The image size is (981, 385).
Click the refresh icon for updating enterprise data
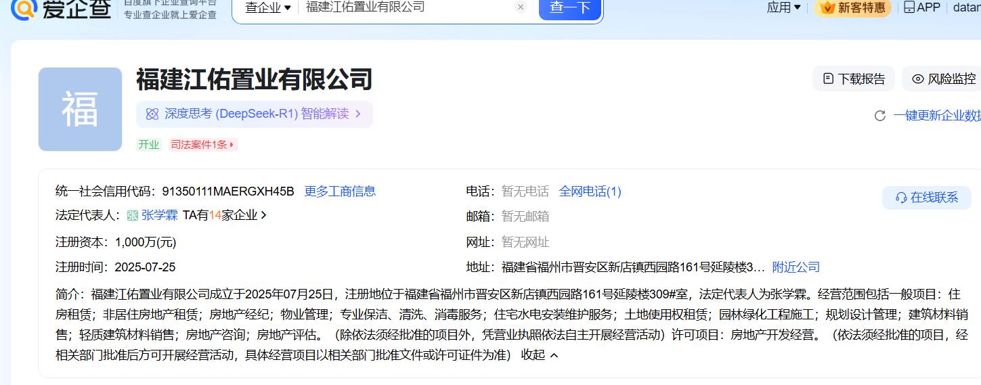[880, 116]
